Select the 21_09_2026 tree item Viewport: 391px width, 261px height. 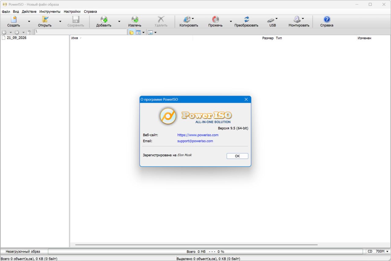[x=16, y=38]
